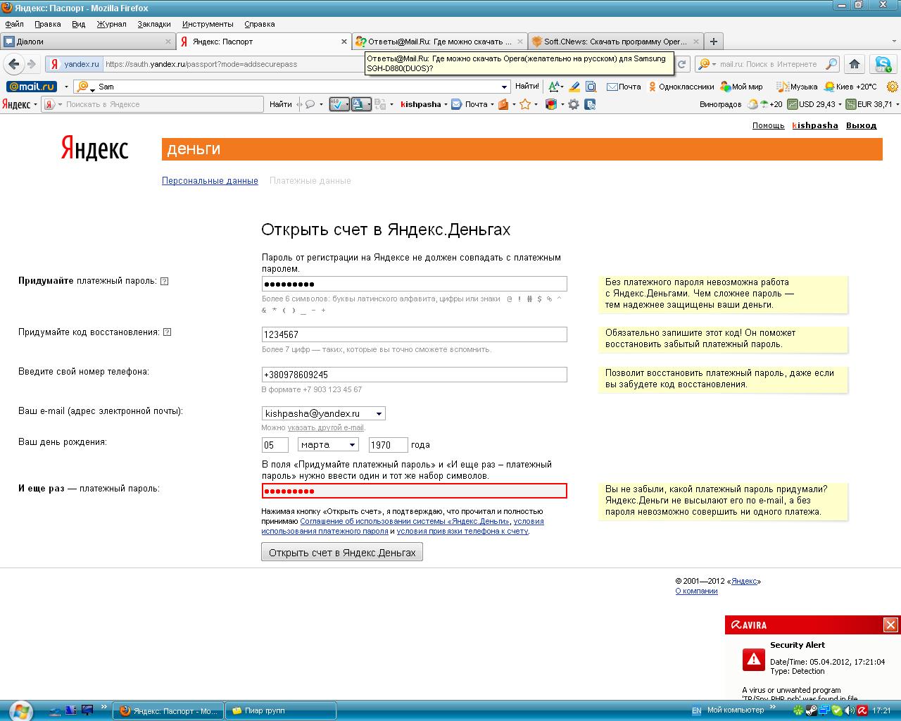Go back with the browser back arrow
This screenshot has width=901, height=721.
[13, 64]
